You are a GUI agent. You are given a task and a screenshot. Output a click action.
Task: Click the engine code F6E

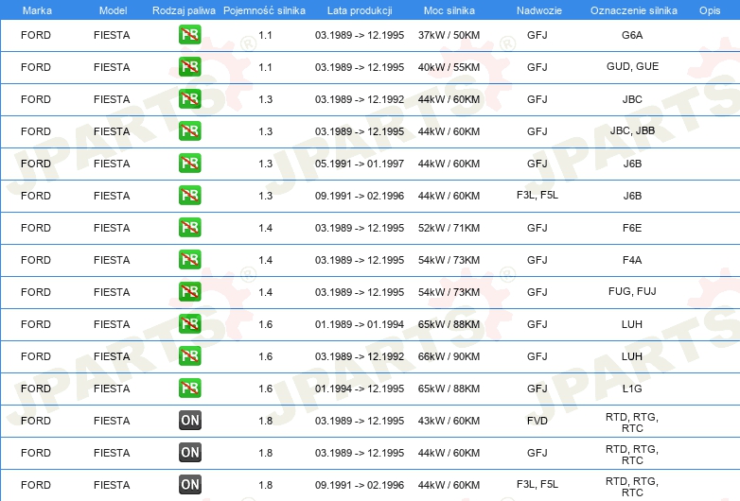(x=632, y=228)
